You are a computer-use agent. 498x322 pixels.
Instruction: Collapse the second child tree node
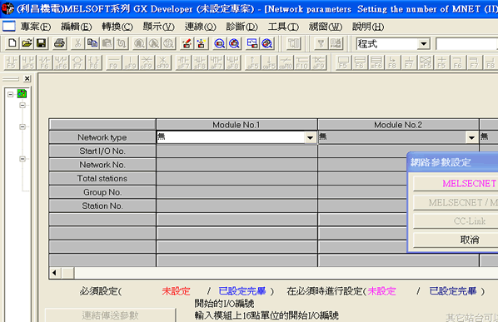[22, 126]
